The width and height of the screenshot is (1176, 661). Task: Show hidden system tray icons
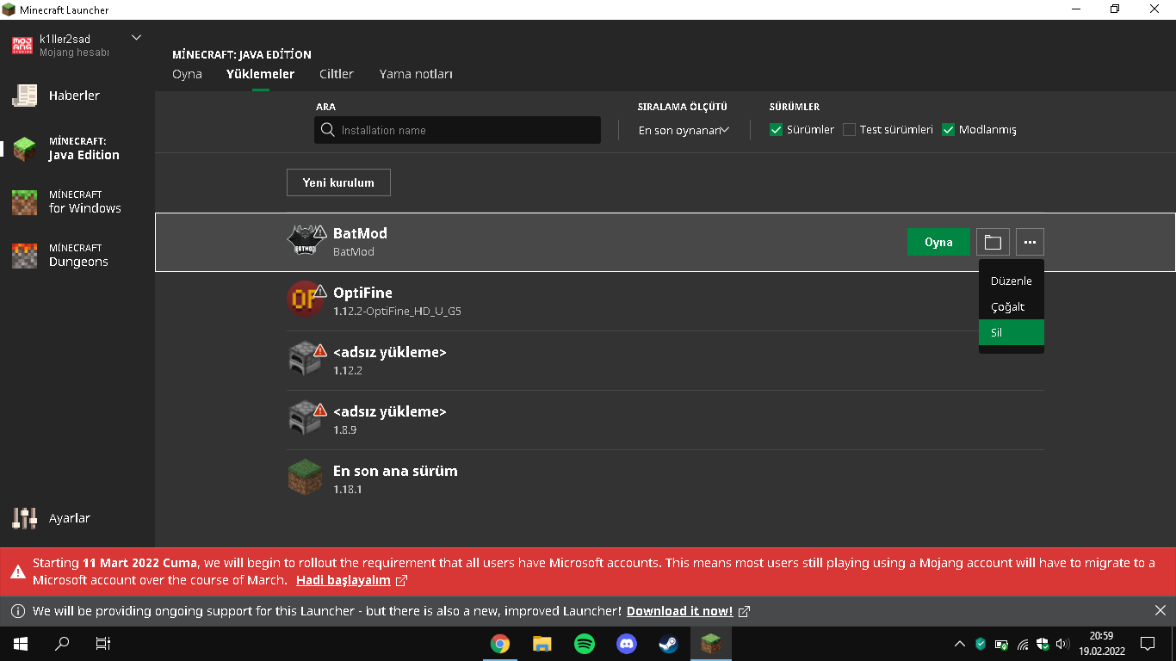pyautogui.click(x=960, y=644)
